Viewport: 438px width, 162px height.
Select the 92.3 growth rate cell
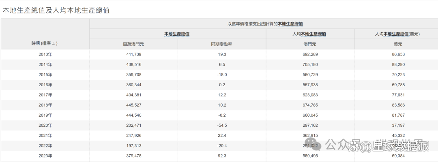coord(221,156)
